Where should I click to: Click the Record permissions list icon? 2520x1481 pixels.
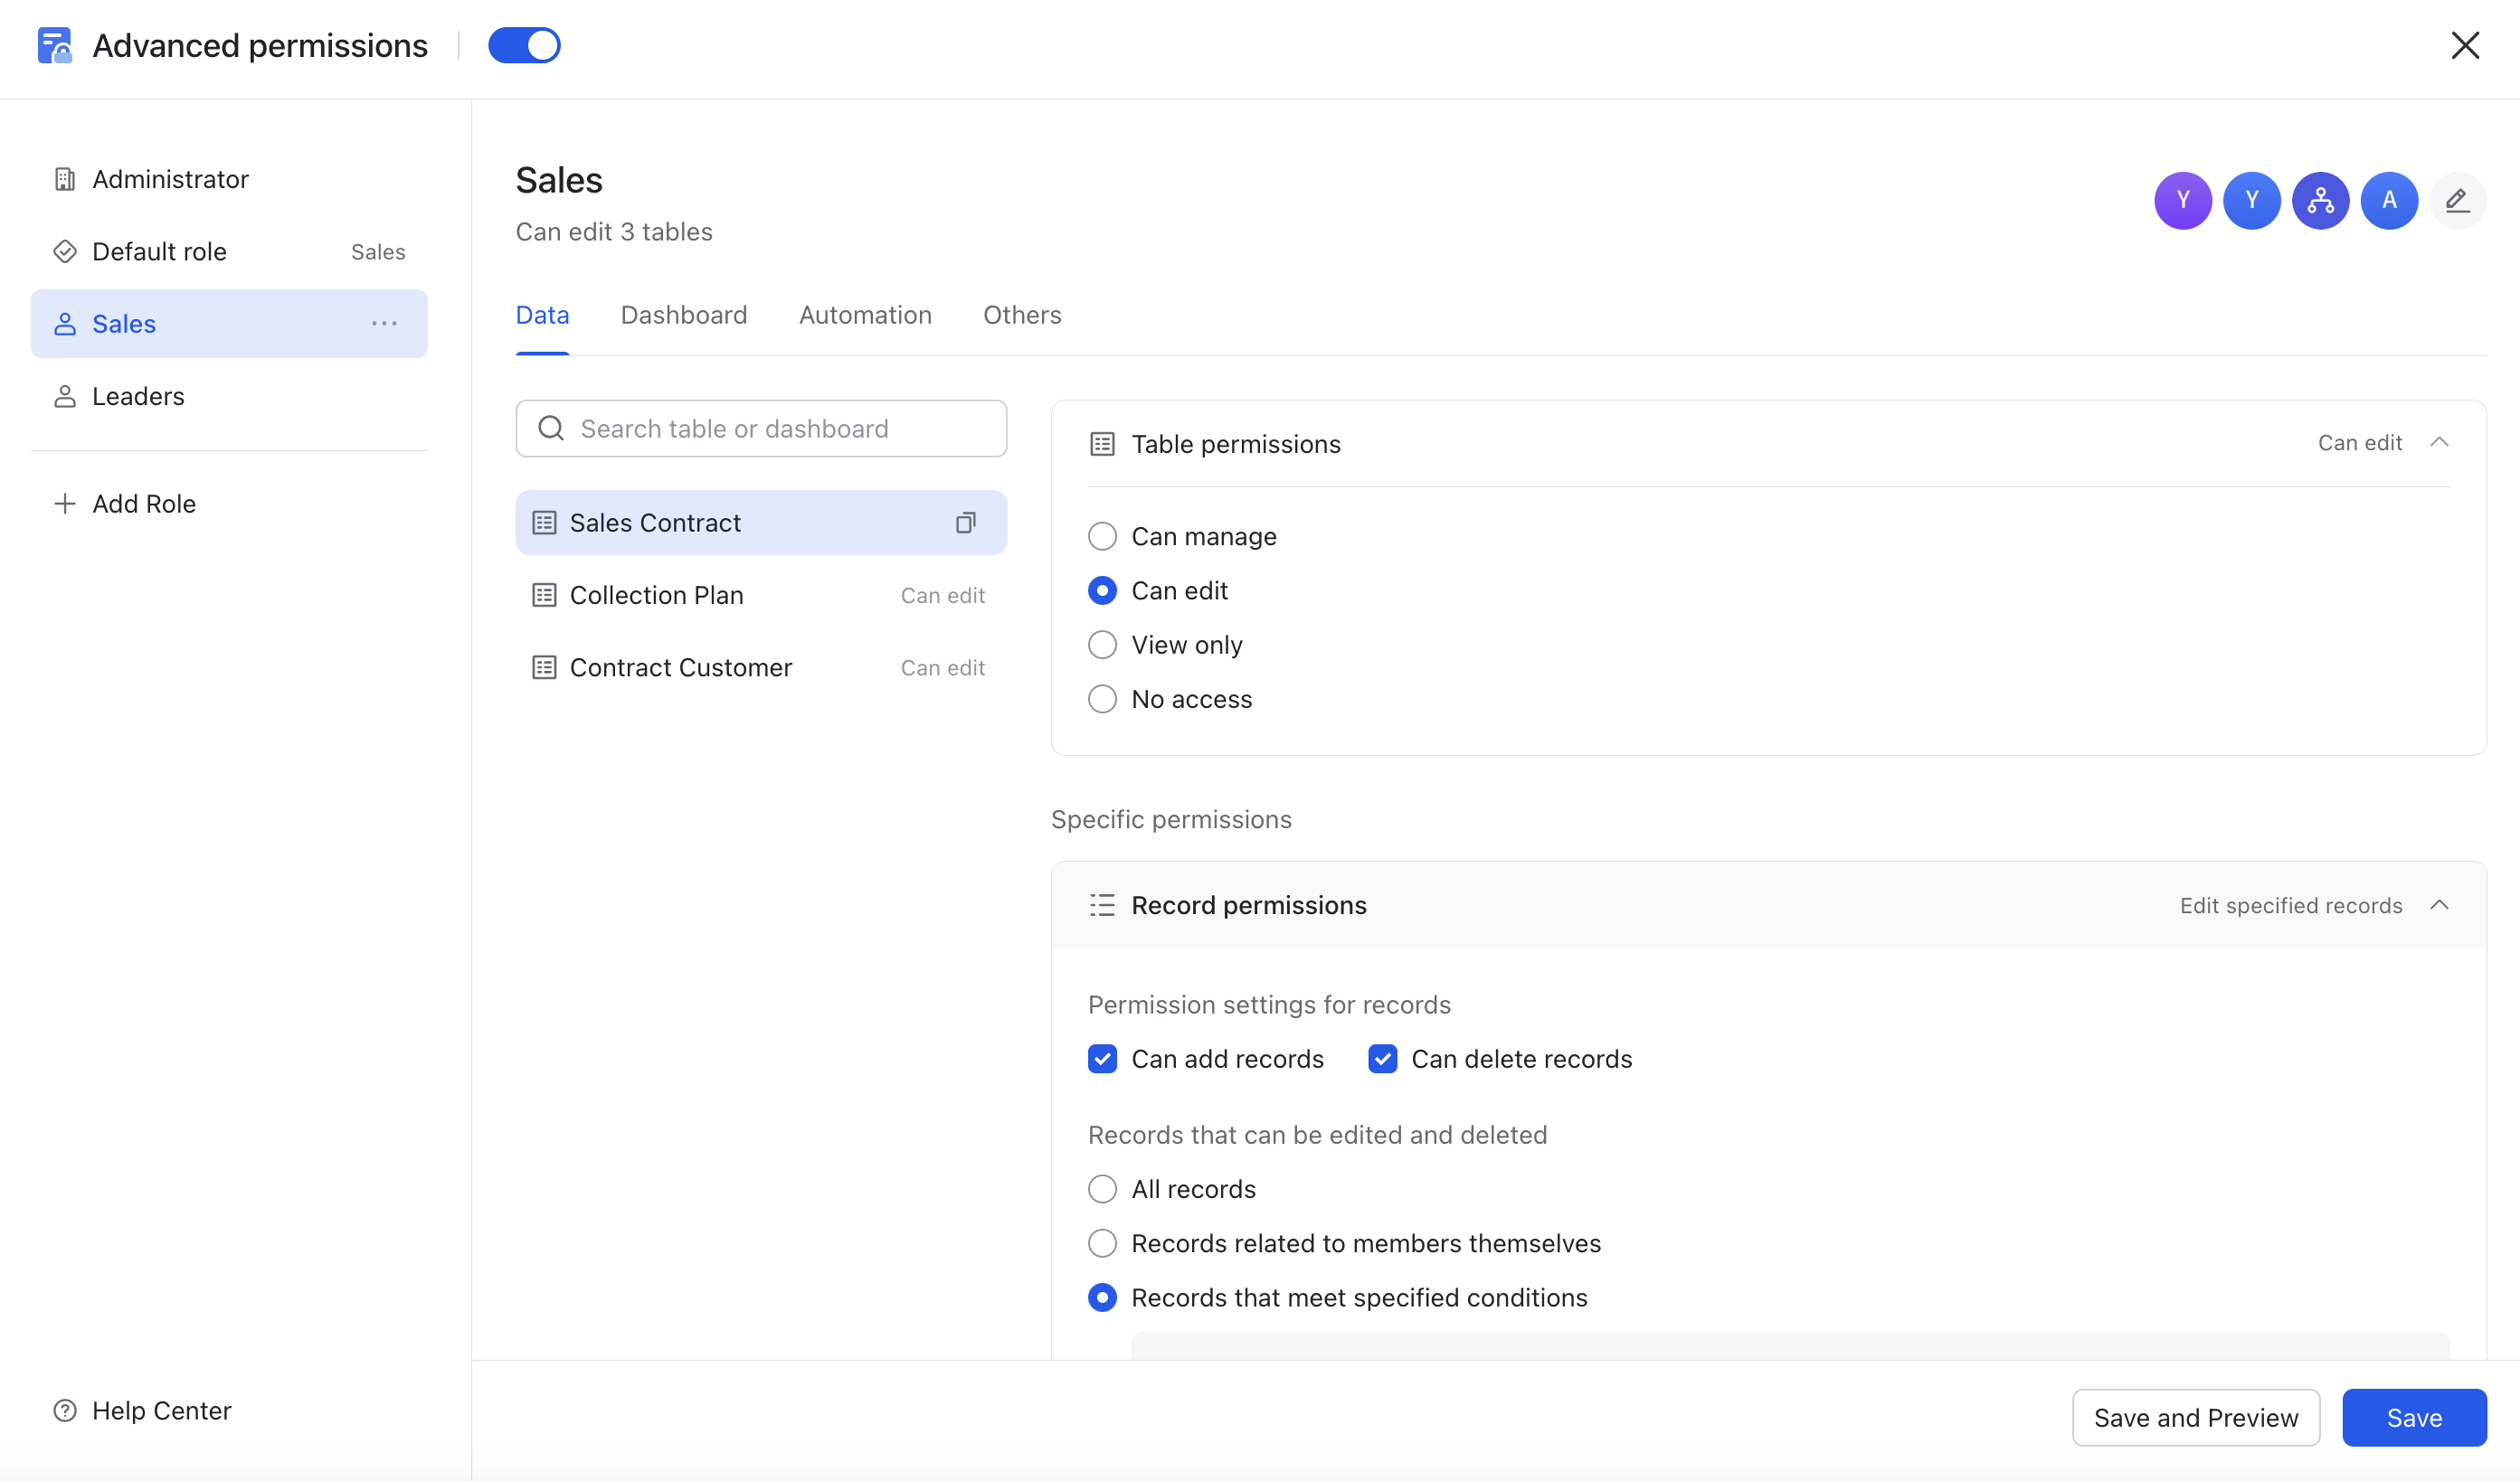coord(1101,905)
